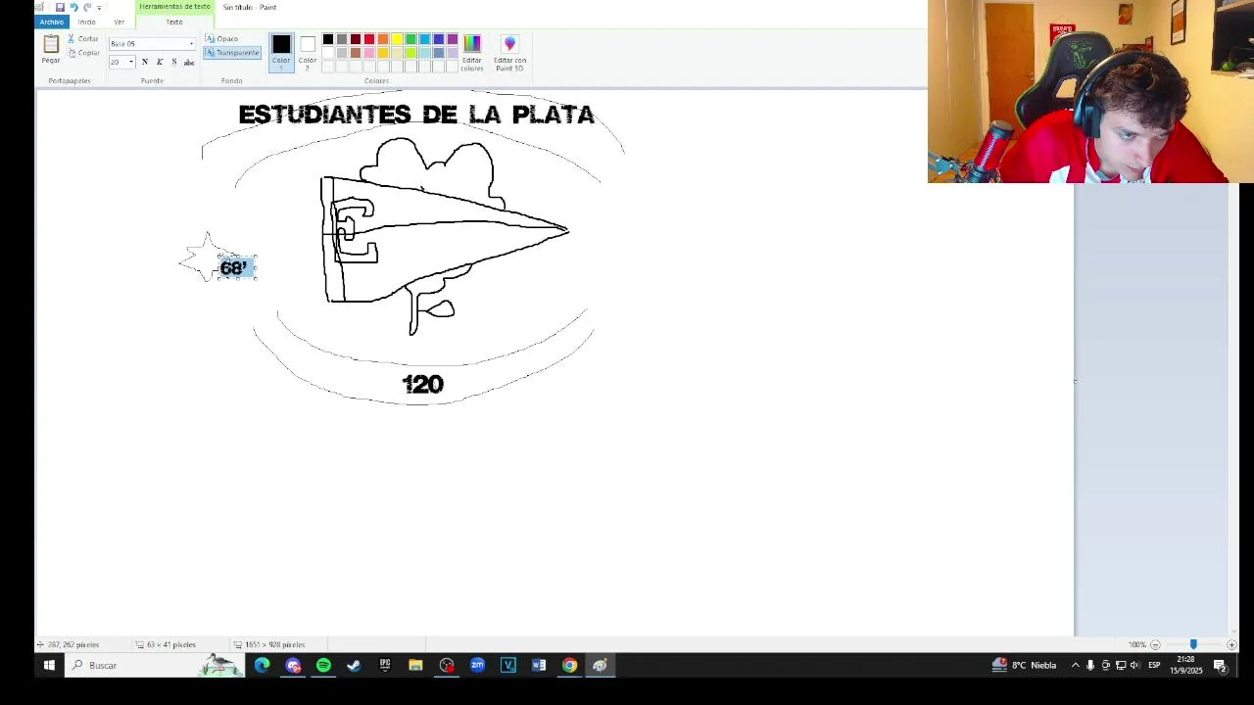Open Epic Games launcher from the taskbar
Screen dimensions: 1254x705
pos(385,665)
